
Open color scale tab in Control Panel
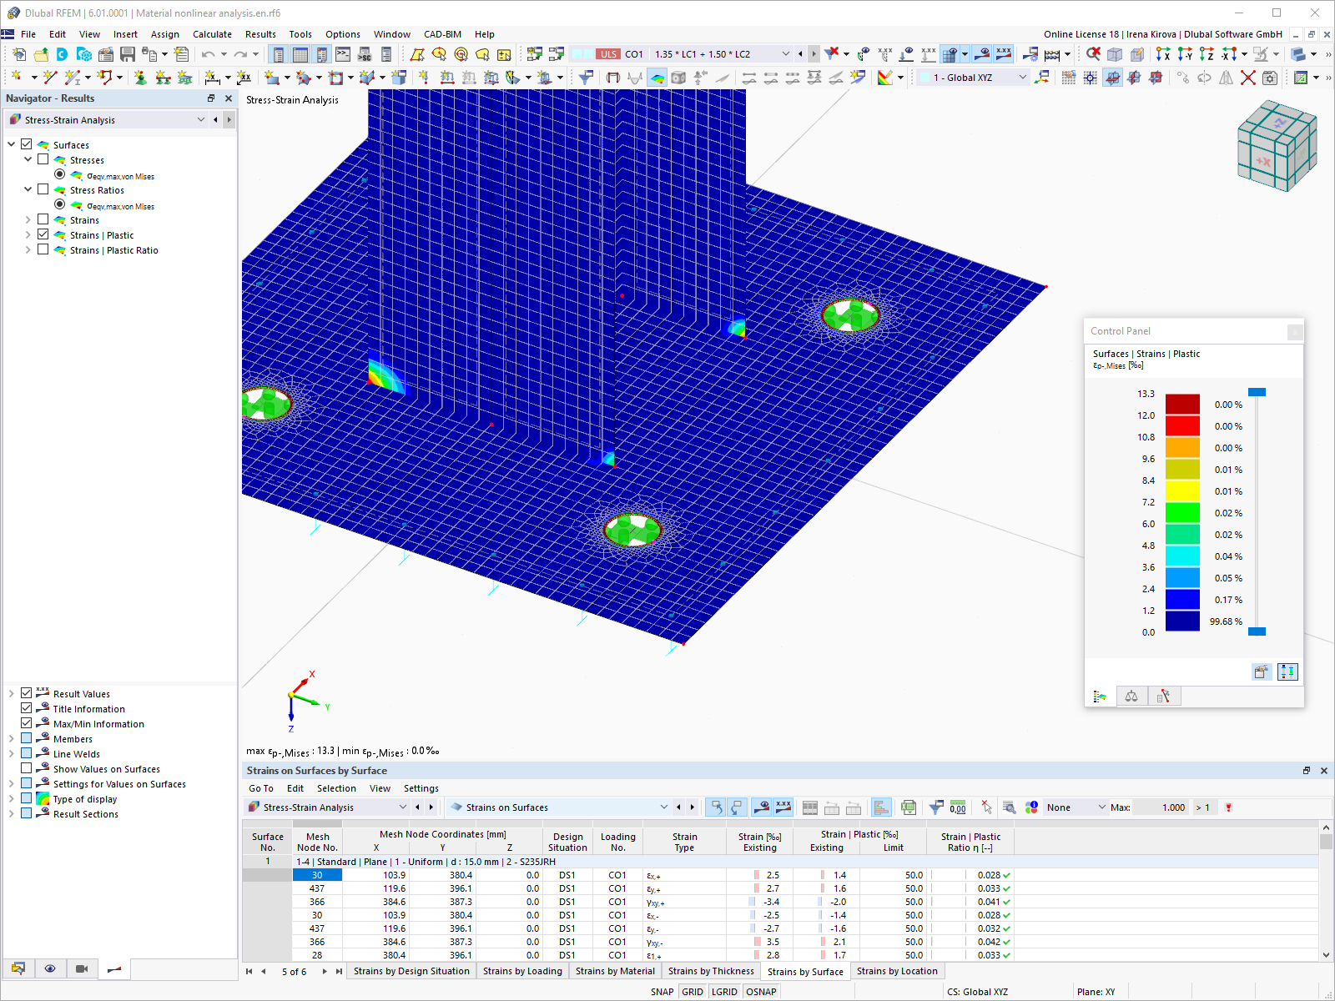click(1100, 696)
